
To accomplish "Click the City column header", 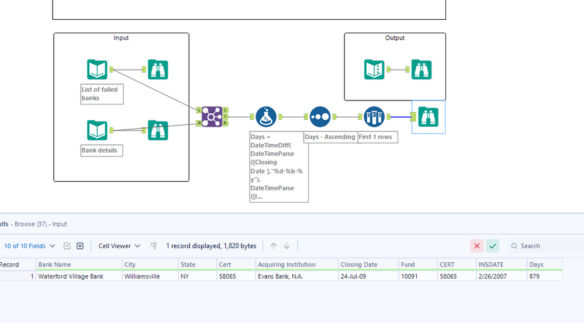I will (150, 265).
